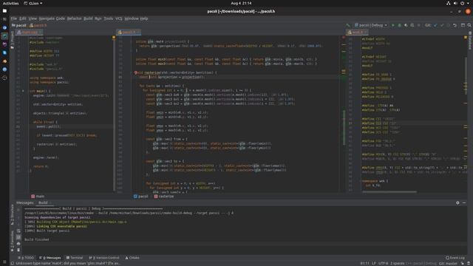Click the Run with Coverage icon
This screenshot has height=266, width=473.
click(406, 25)
